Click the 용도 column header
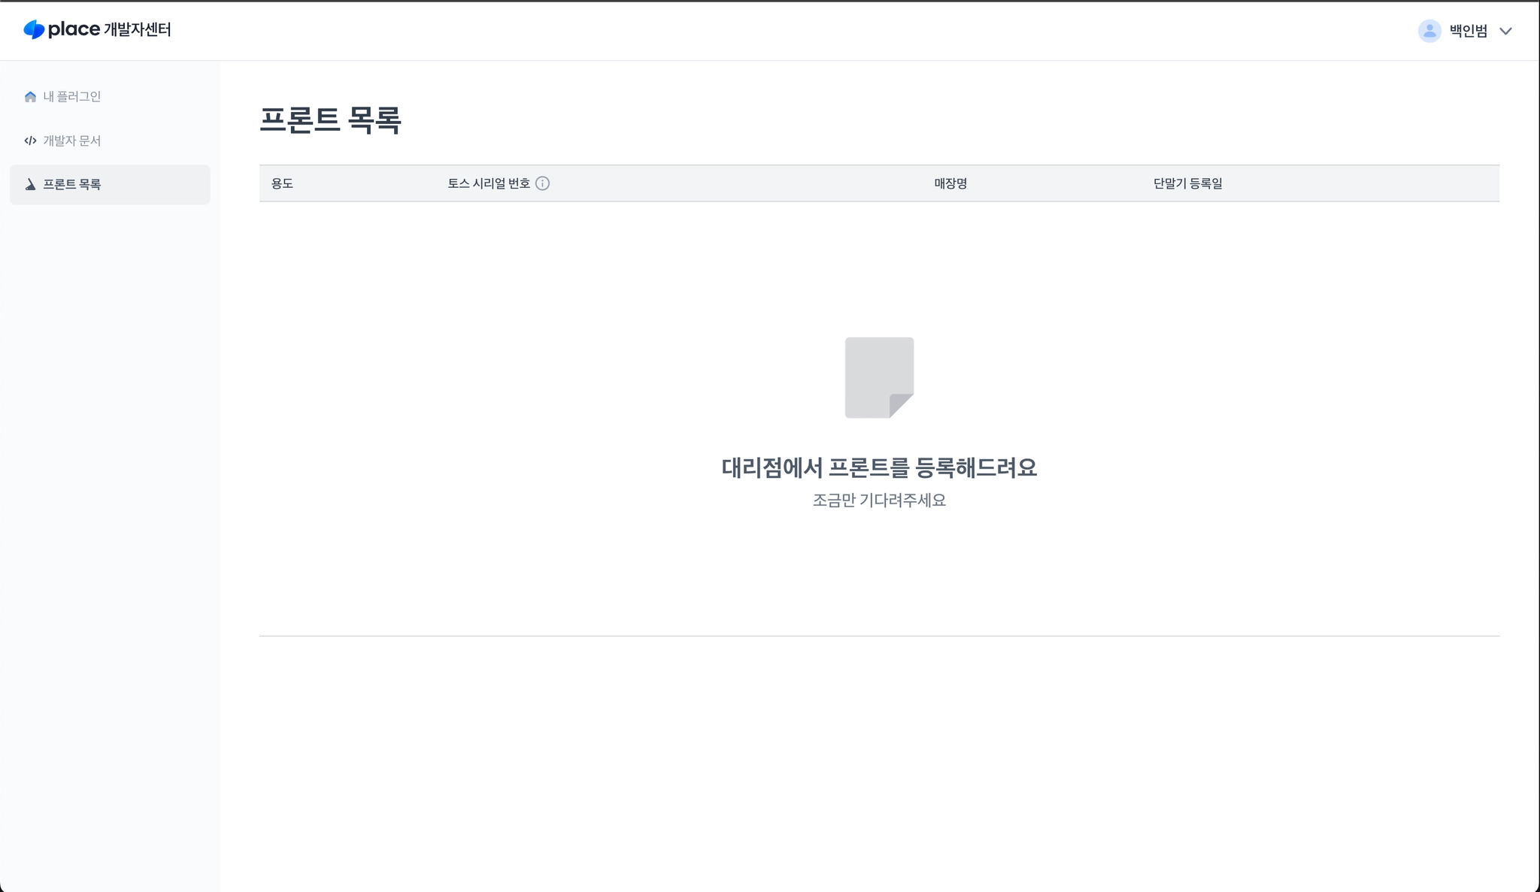The image size is (1540, 892). tap(282, 183)
